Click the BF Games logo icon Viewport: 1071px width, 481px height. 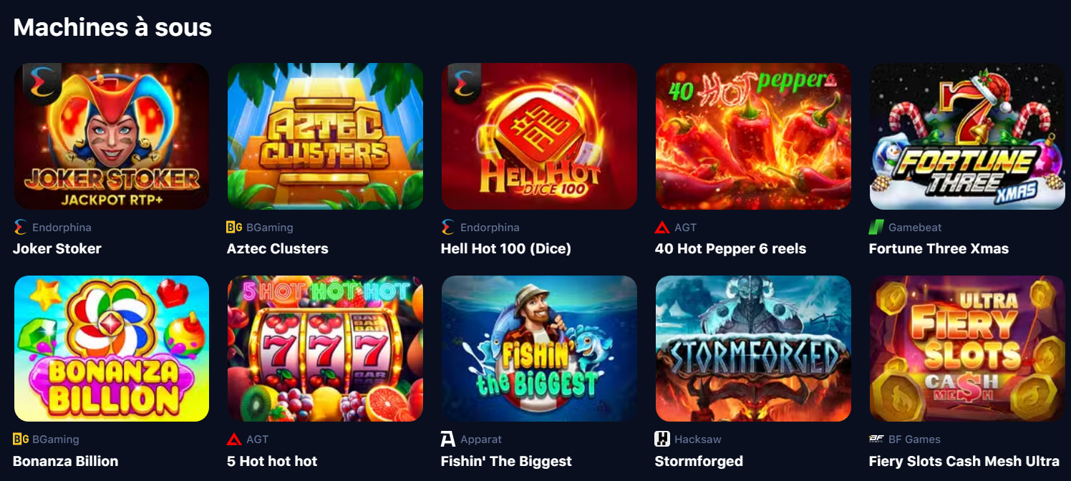click(876, 439)
